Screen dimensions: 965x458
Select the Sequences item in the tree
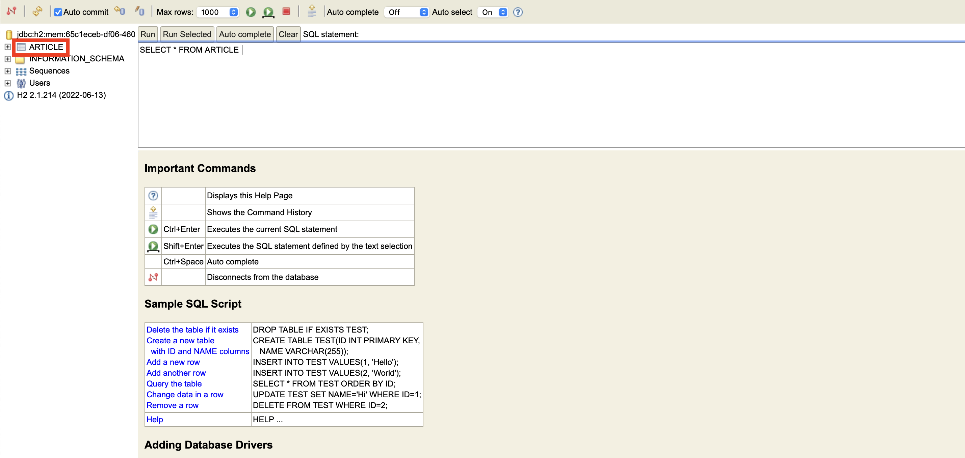[x=49, y=71]
